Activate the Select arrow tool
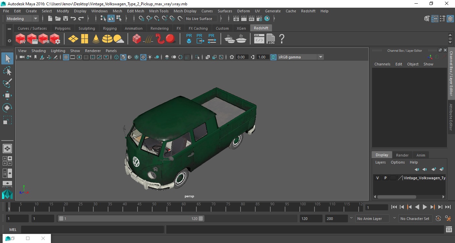Screen dimensions: 455x243 7,59
